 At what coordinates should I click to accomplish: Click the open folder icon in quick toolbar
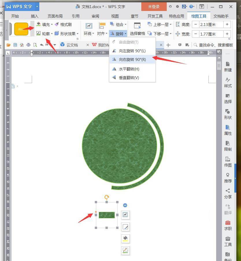(8, 45)
